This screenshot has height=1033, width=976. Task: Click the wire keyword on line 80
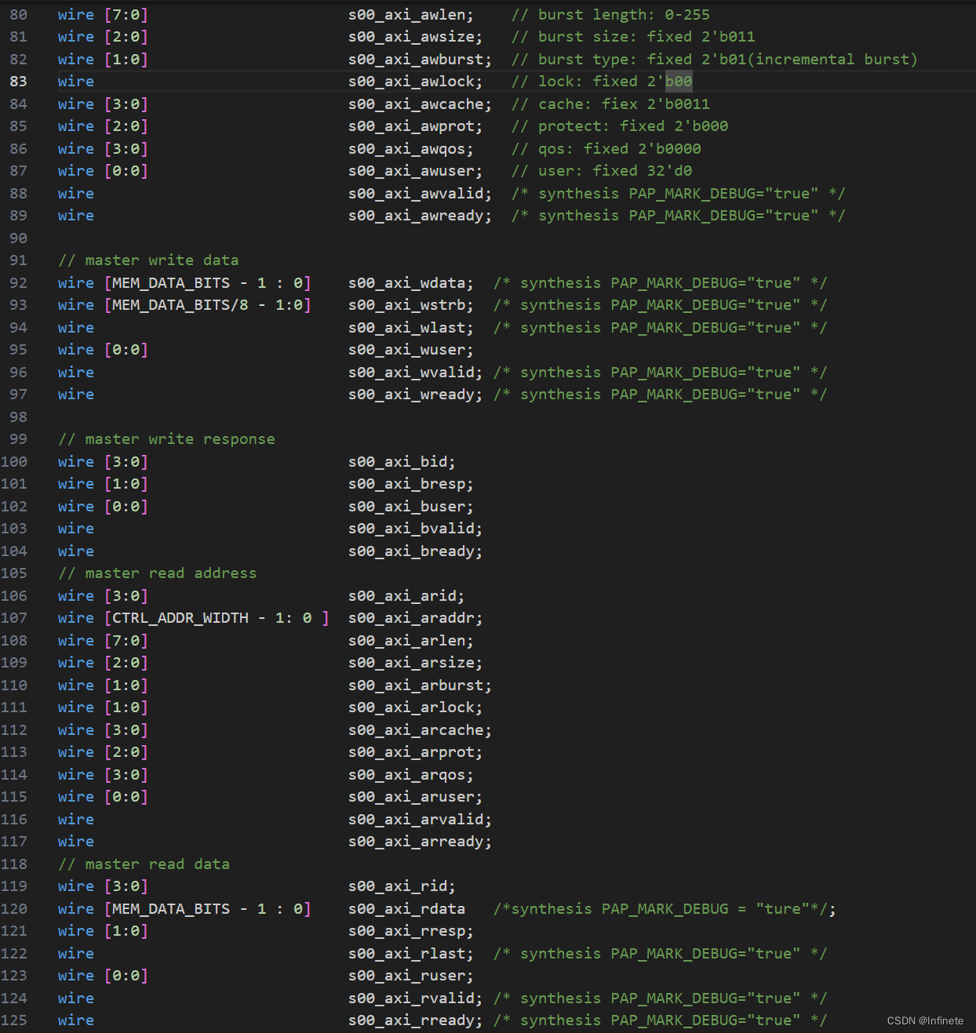click(75, 14)
